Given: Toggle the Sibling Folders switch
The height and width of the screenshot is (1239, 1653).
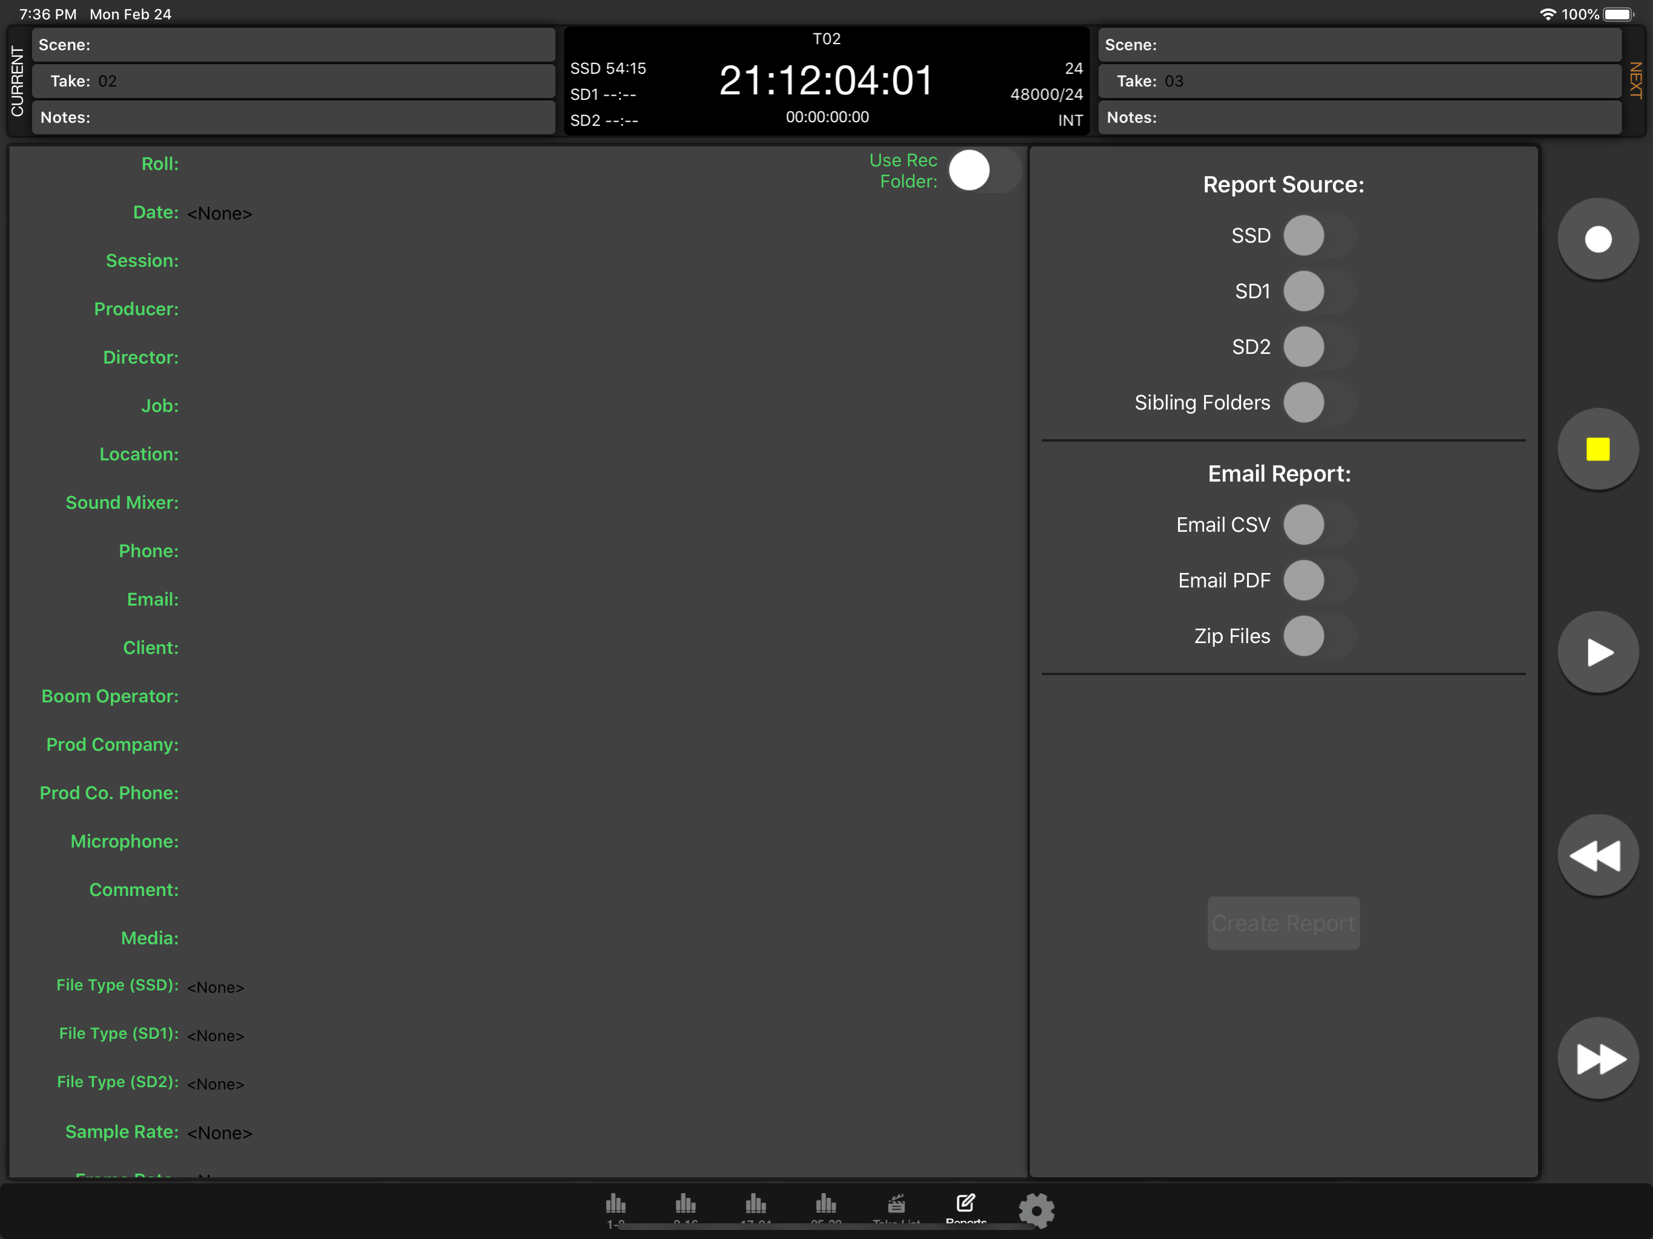Looking at the screenshot, I should [x=1320, y=403].
